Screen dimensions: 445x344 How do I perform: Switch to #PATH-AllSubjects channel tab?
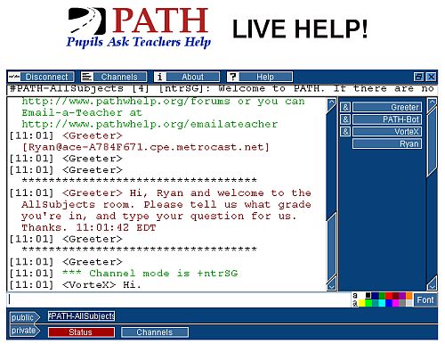click(x=81, y=315)
